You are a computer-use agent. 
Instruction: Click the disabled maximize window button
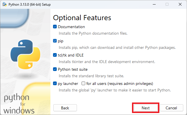pyautogui.click(x=167, y=4)
